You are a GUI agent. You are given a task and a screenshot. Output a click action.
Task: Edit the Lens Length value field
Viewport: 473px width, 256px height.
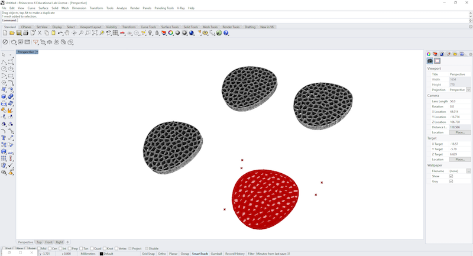pos(459,101)
